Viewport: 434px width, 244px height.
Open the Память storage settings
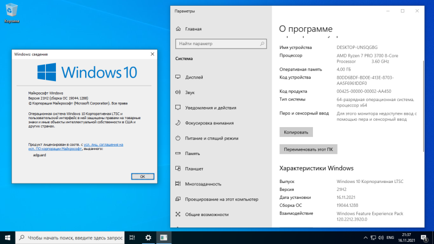tap(192, 153)
